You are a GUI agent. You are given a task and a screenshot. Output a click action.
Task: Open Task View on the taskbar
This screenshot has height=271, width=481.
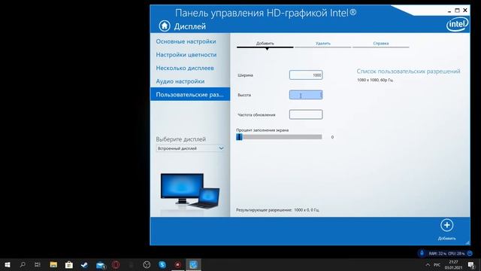pyautogui.click(x=38, y=264)
